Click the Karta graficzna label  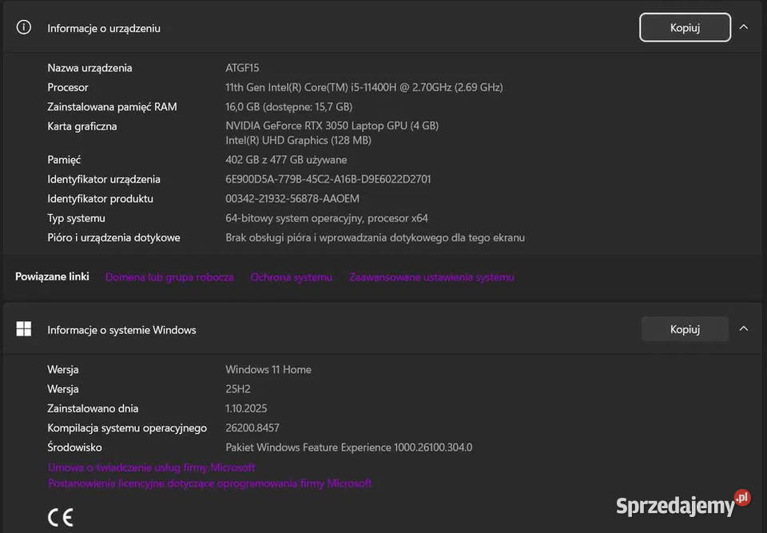coord(82,126)
